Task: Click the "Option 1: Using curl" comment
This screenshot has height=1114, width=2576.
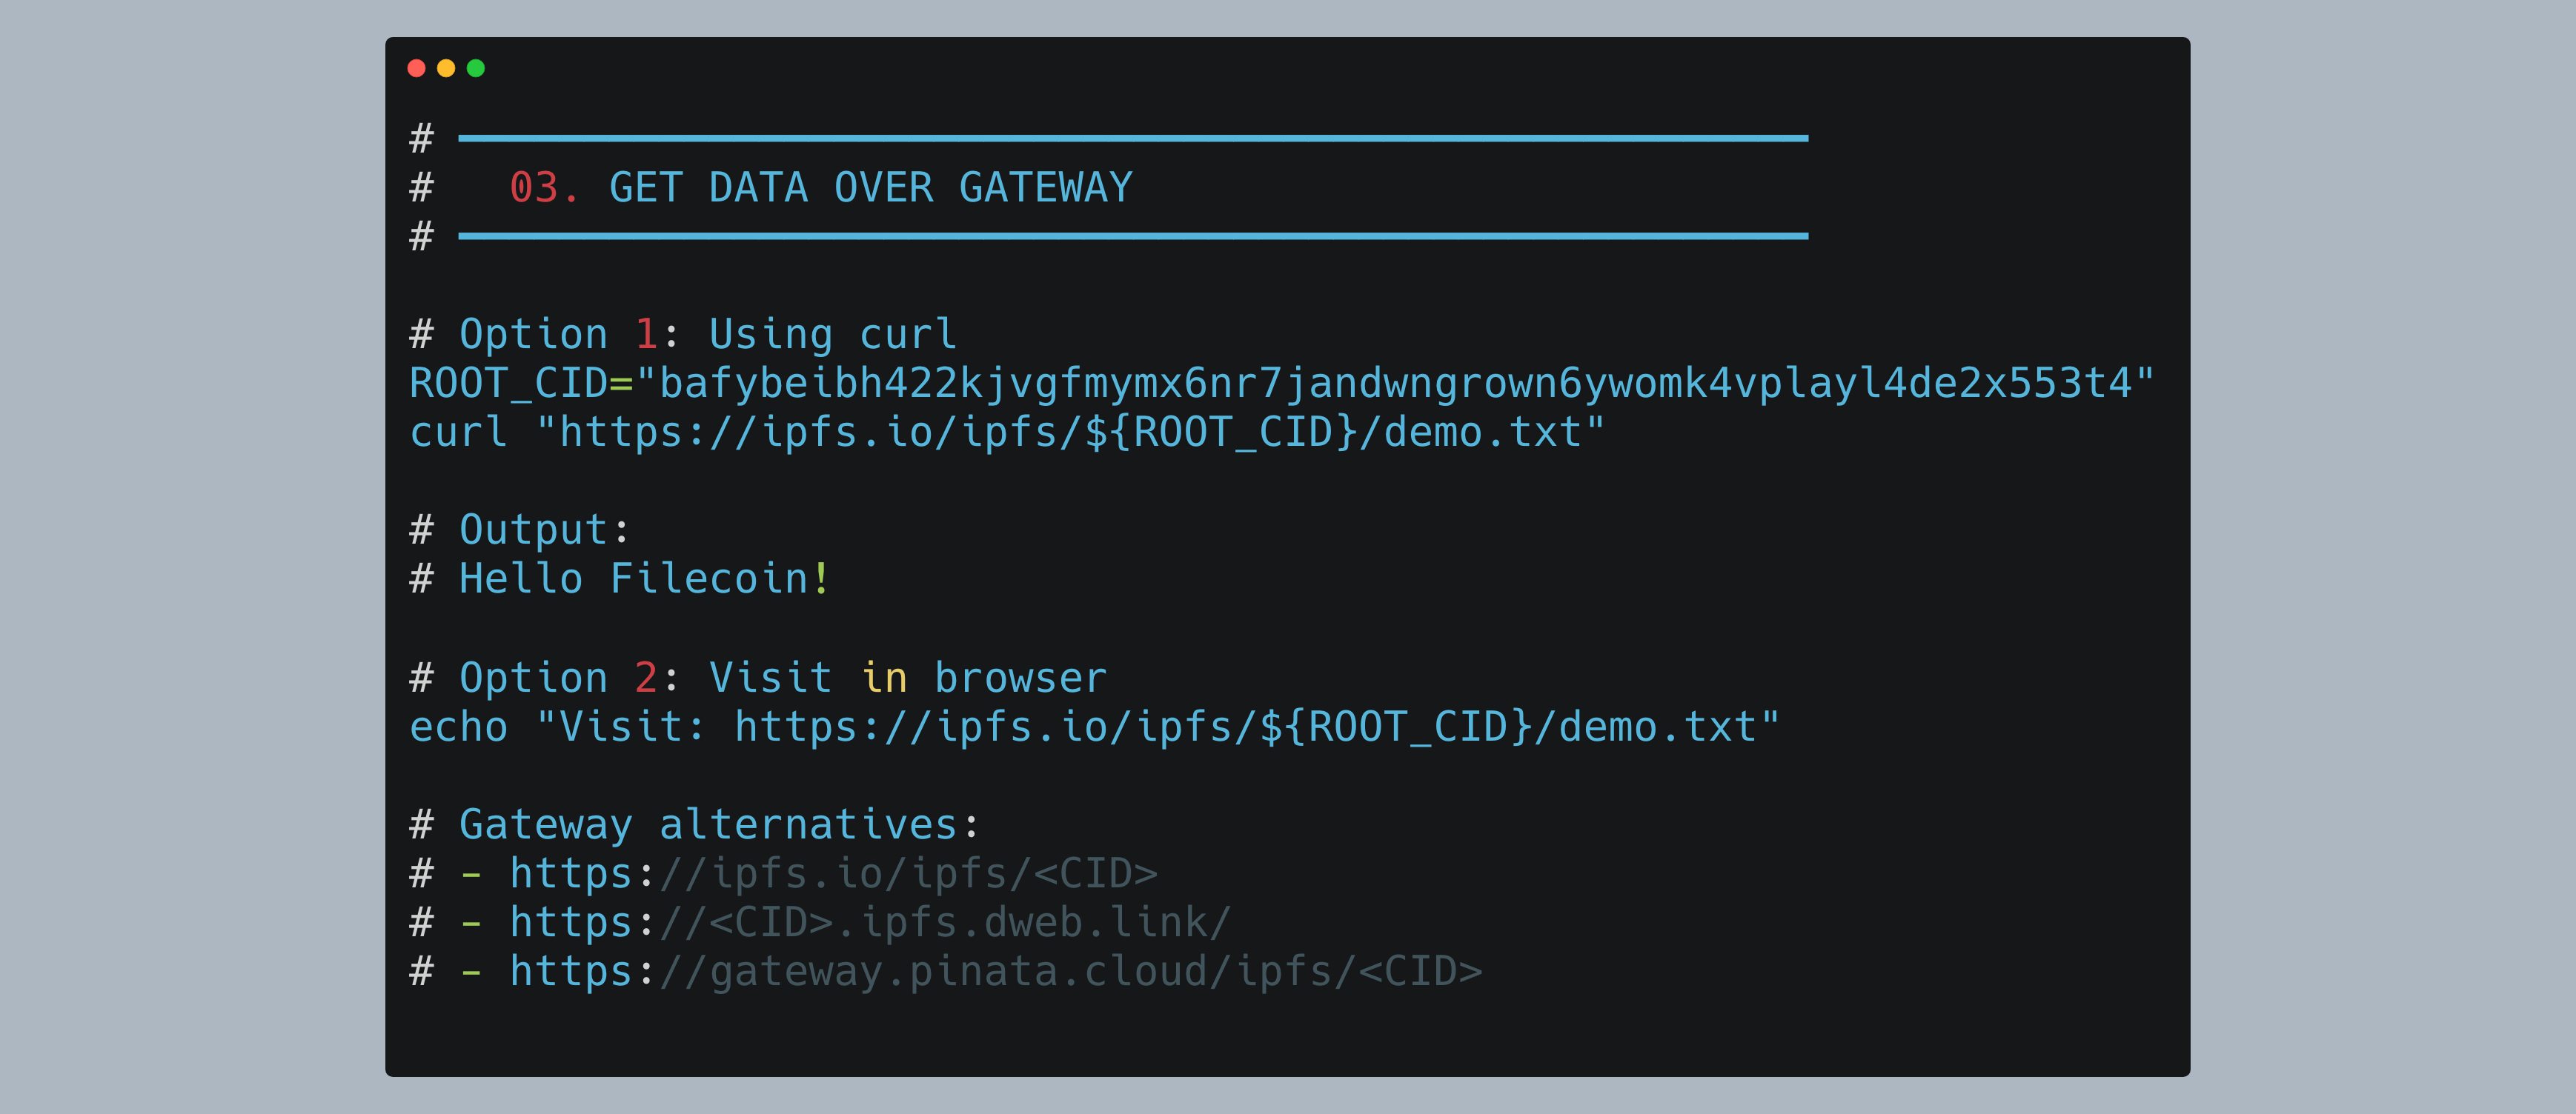Action: [706, 335]
